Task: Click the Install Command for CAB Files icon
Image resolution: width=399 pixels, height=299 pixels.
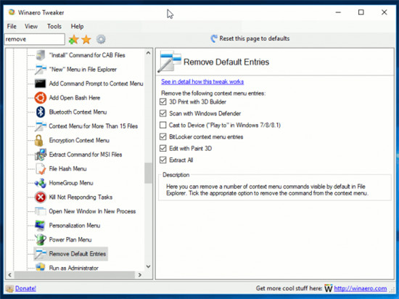Action: [41, 55]
